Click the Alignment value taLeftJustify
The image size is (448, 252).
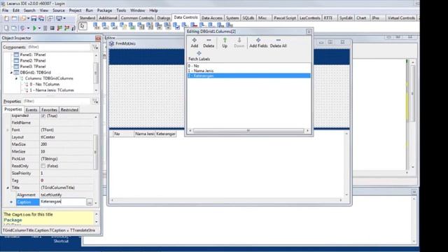[x=66, y=195]
